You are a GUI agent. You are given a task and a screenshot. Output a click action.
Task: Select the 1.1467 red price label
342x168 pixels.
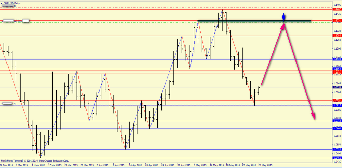pyautogui.click(x=337, y=9)
